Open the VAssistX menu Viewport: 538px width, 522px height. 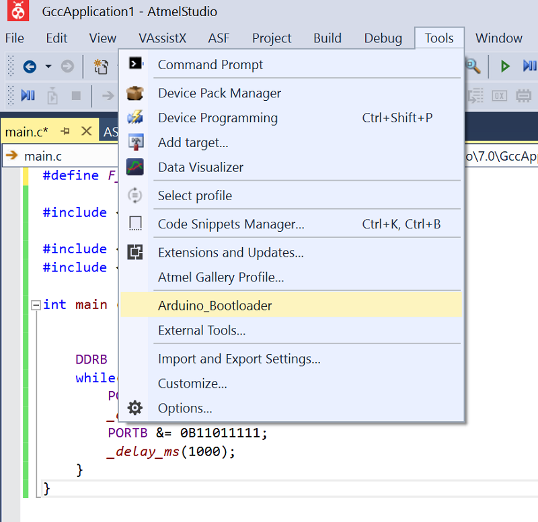(162, 38)
